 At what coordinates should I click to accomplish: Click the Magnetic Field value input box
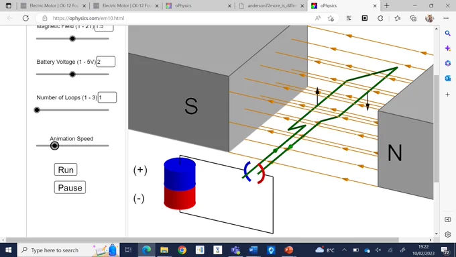click(x=104, y=28)
